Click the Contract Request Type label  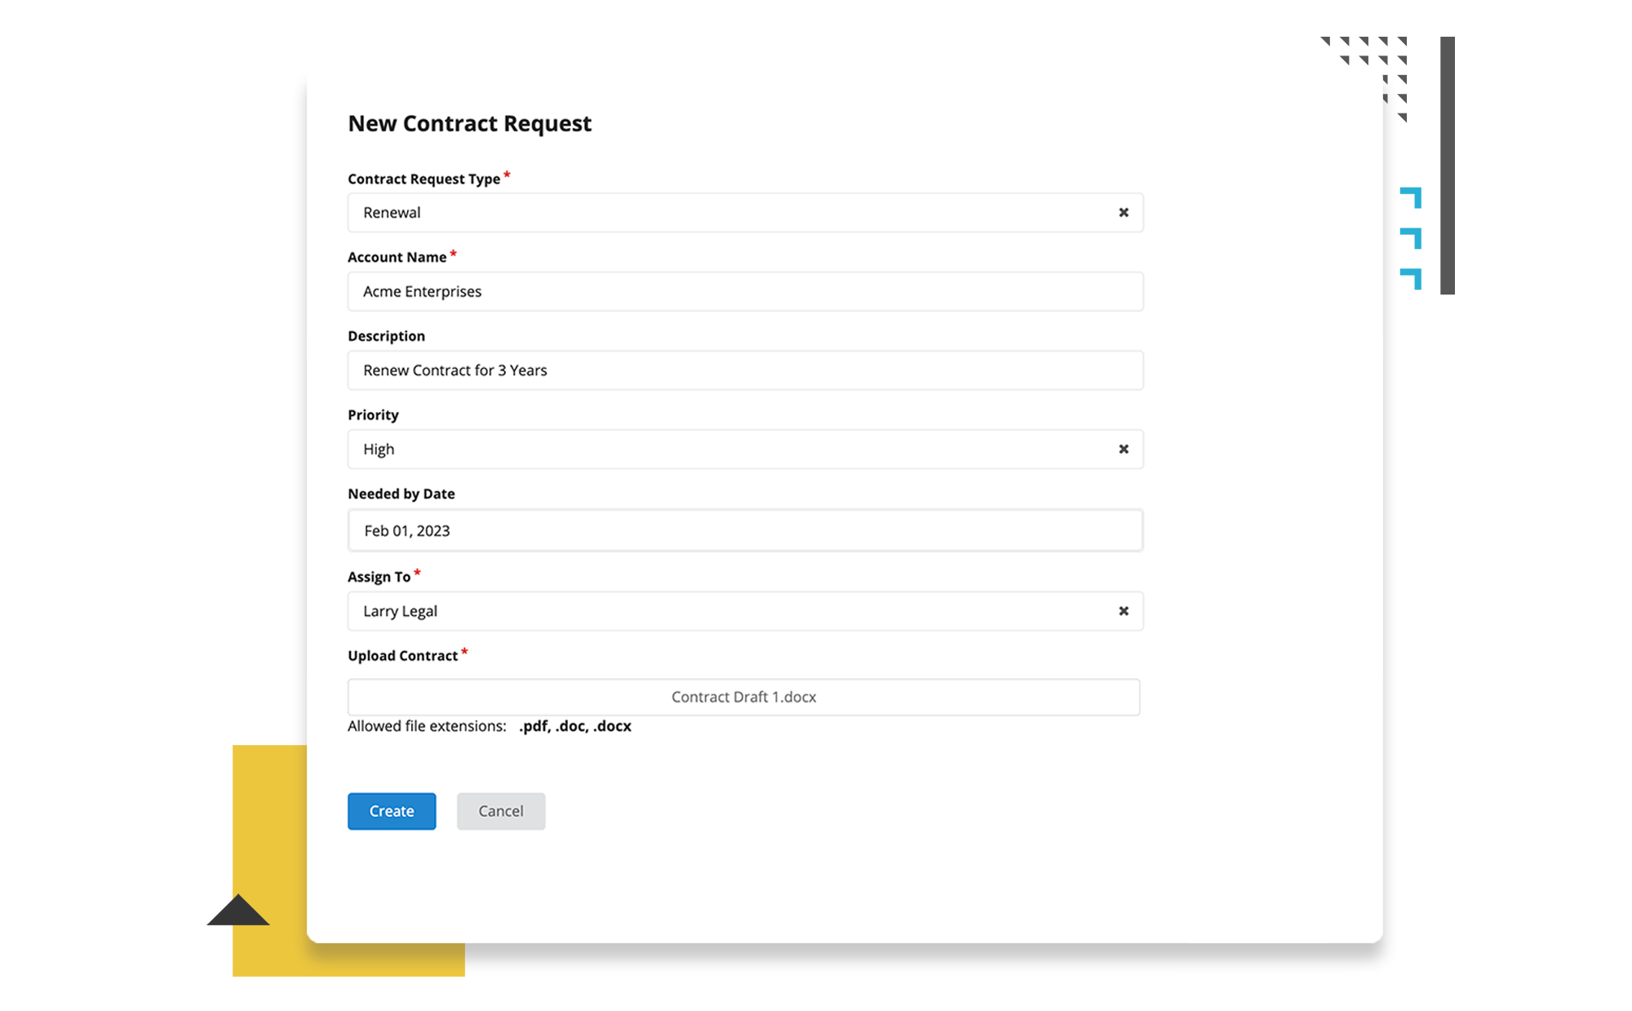[x=424, y=179]
